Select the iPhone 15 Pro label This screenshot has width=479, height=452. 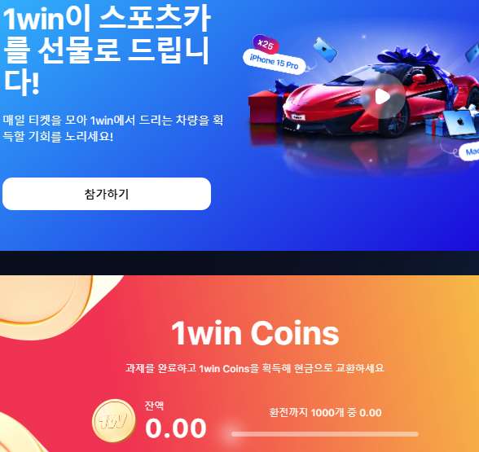pyautogui.click(x=274, y=61)
